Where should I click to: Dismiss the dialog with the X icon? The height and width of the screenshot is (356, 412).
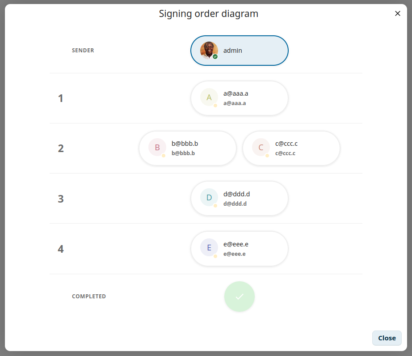pos(398,13)
